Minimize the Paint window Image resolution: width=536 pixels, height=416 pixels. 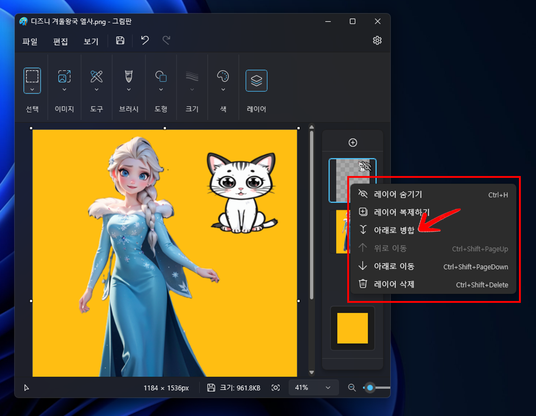(x=328, y=21)
